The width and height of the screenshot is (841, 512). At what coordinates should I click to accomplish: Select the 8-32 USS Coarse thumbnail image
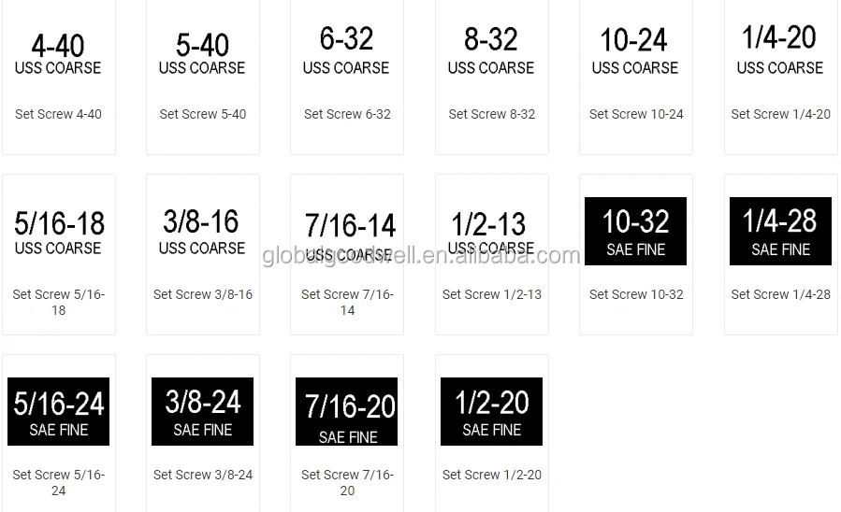[x=491, y=52]
